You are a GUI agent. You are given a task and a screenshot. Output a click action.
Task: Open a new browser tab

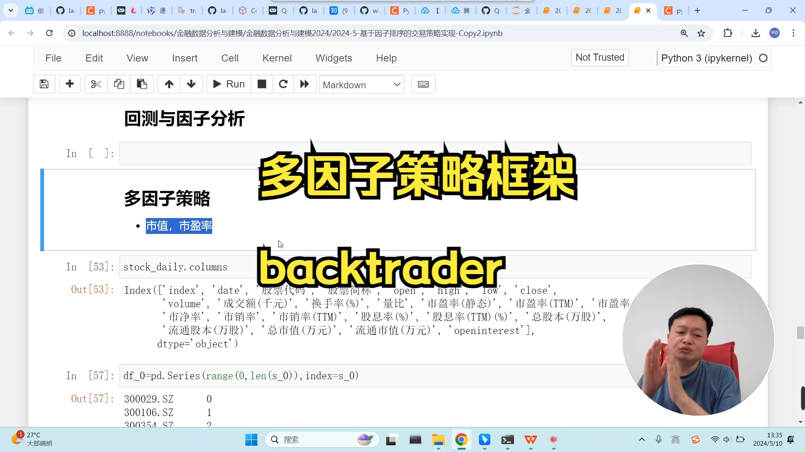698,10
